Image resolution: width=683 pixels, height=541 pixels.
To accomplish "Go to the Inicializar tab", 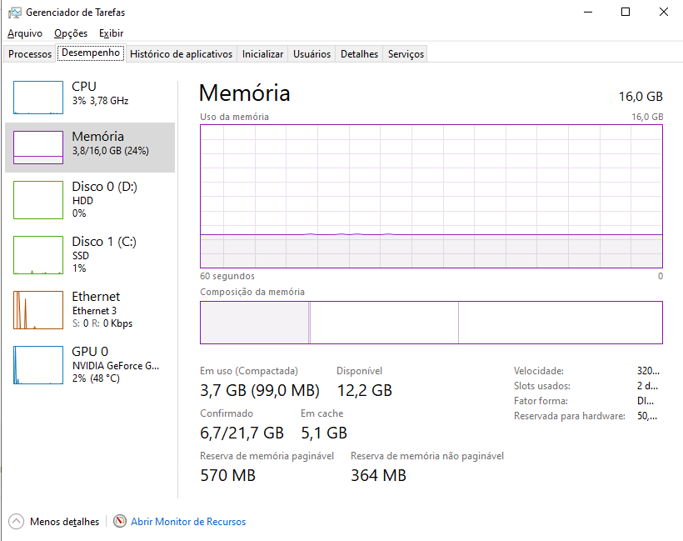I will [x=262, y=54].
